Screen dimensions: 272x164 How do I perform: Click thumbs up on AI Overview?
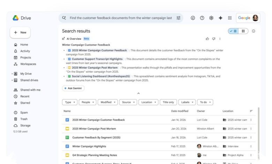click(x=207, y=39)
